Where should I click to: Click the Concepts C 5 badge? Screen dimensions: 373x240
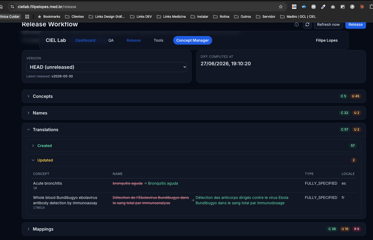[343, 96]
